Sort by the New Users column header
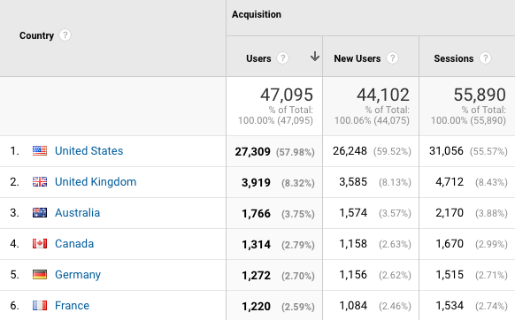This screenshot has height=320, width=515. point(357,58)
